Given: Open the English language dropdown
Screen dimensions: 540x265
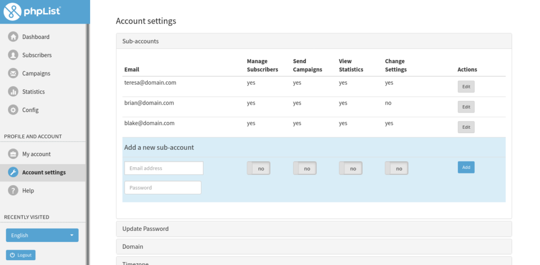Looking at the screenshot, I should [x=42, y=235].
